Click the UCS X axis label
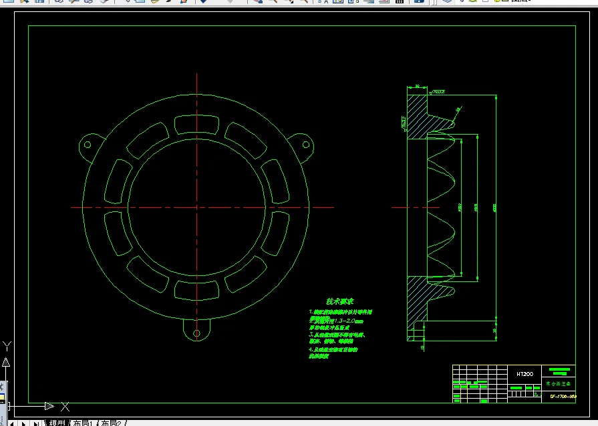The width and height of the screenshot is (598, 426). click(65, 407)
